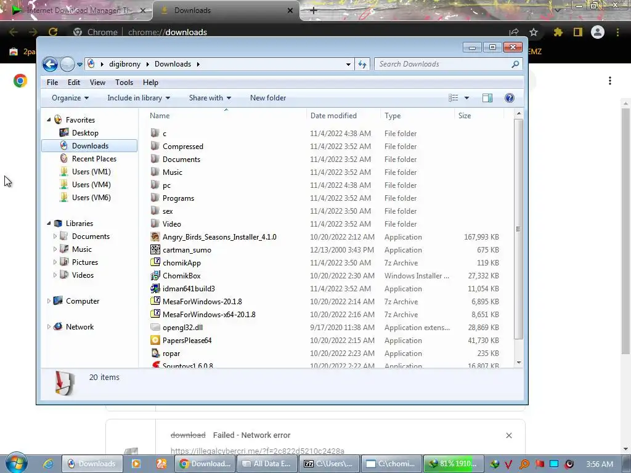Click Chrome bookmark star icon
The width and height of the screenshot is (631, 473).
(x=534, y=32)
